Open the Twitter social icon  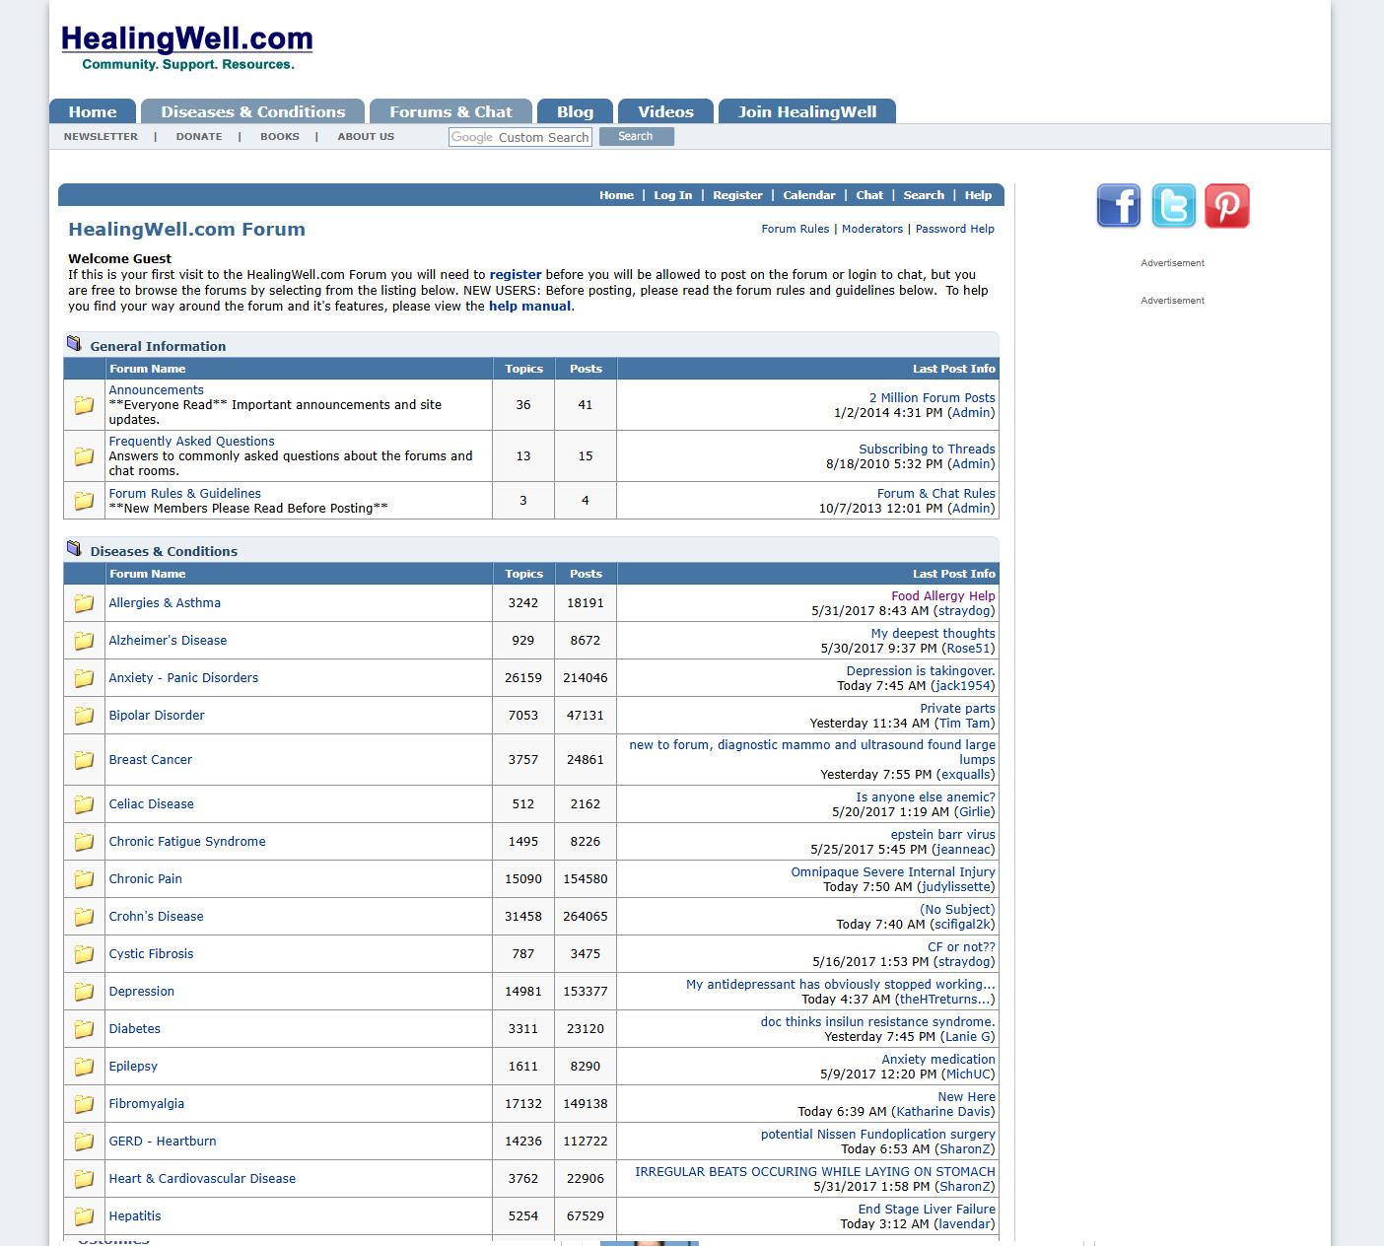[1173, 206]
